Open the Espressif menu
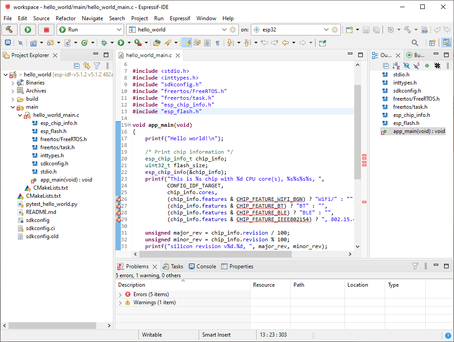This screenshot has height=342, width=454. [180, 18]
